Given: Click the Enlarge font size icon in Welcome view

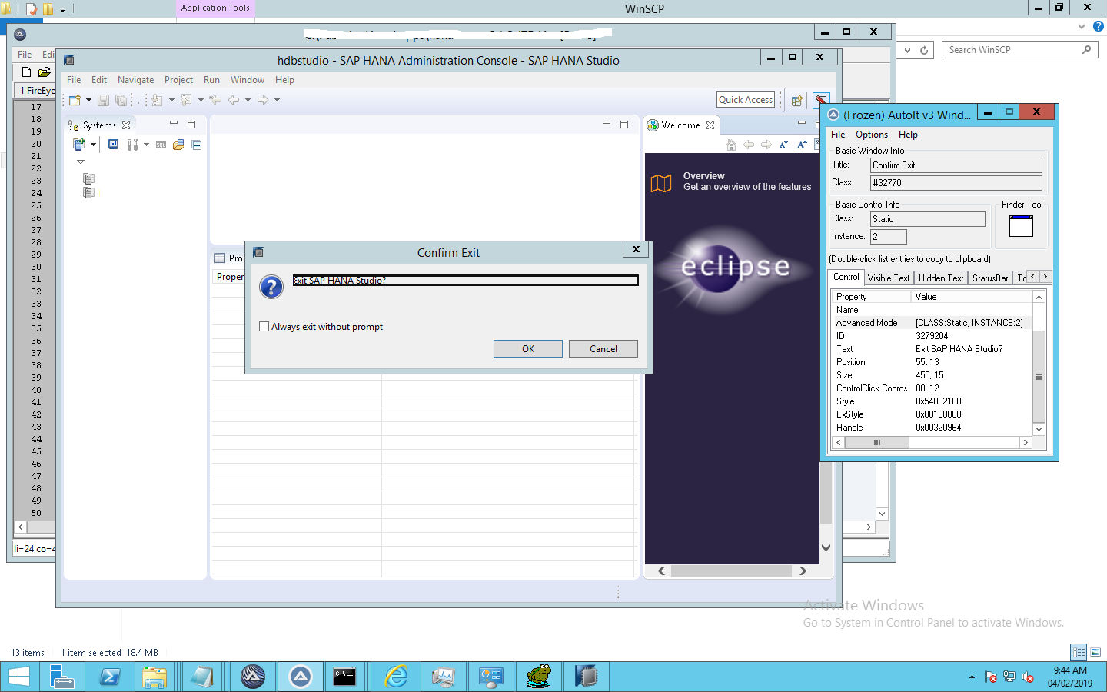Looking at the screenshot, I should [x=802, y=145].
